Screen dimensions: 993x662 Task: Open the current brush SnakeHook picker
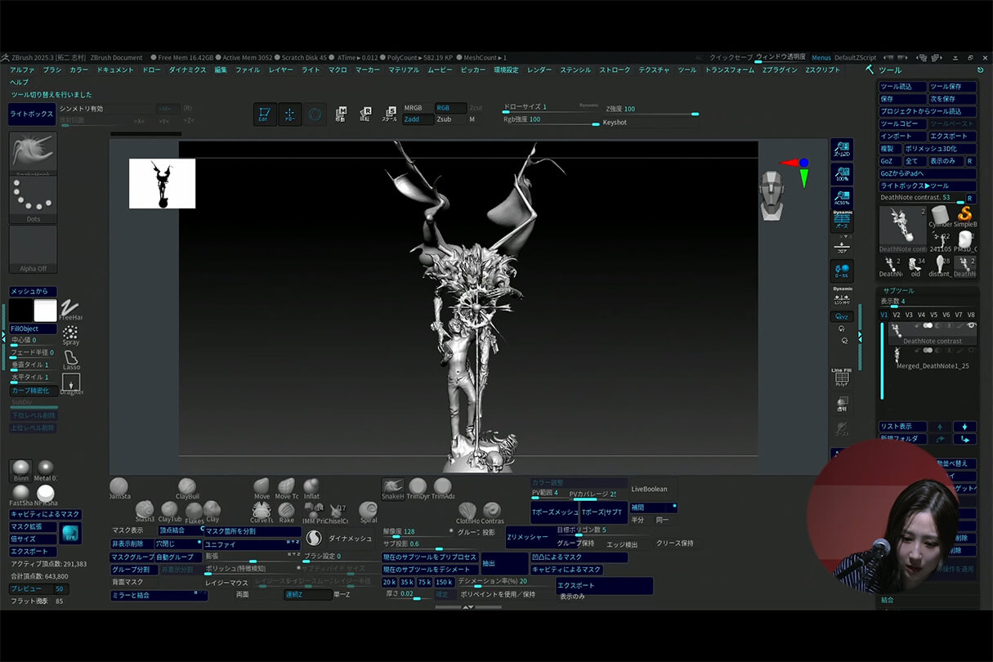click(33, 151)
